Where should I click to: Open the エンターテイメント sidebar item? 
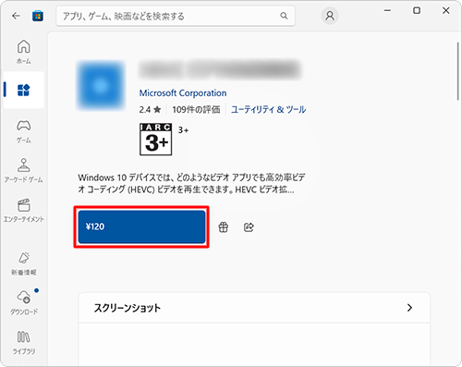24,210
